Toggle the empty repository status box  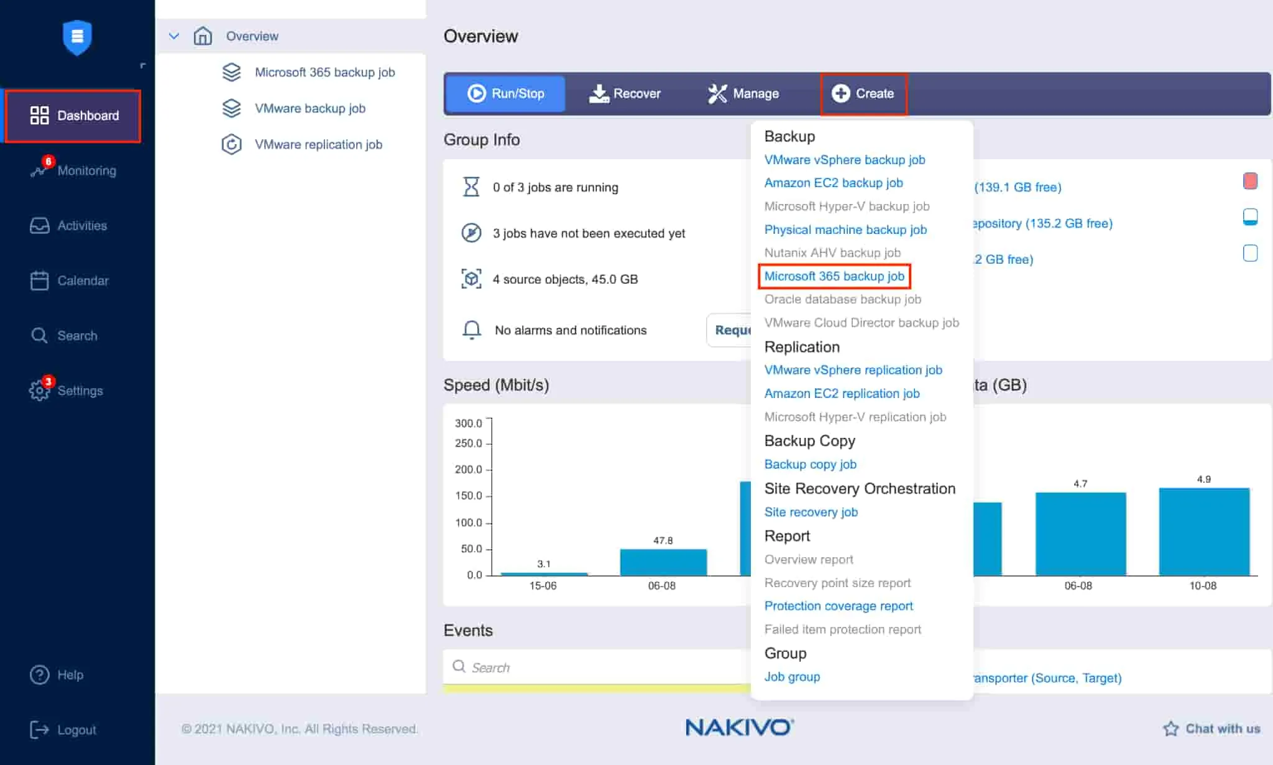click(1250, 253)
